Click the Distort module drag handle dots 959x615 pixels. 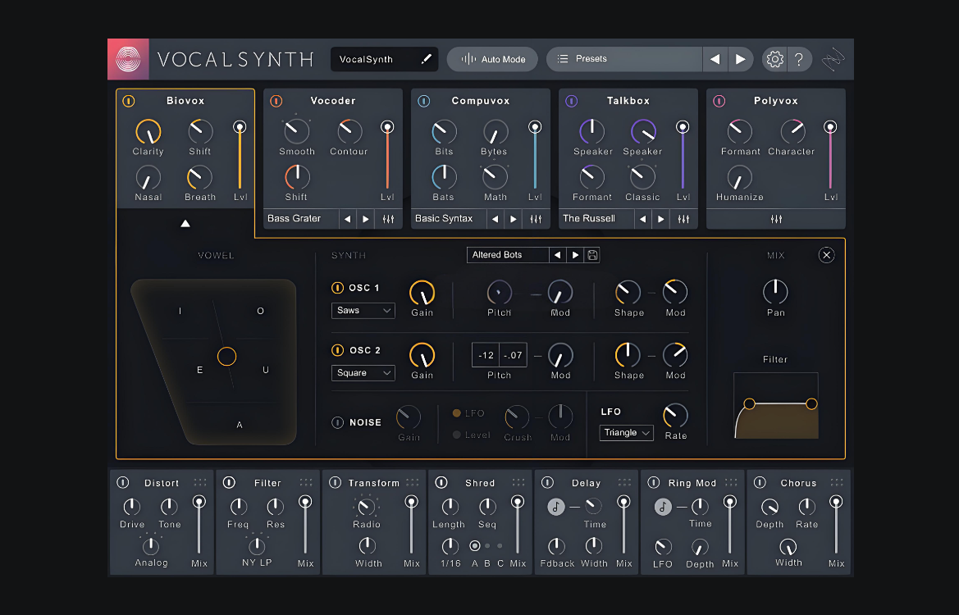pyautogui.click(x=200, y=482)
